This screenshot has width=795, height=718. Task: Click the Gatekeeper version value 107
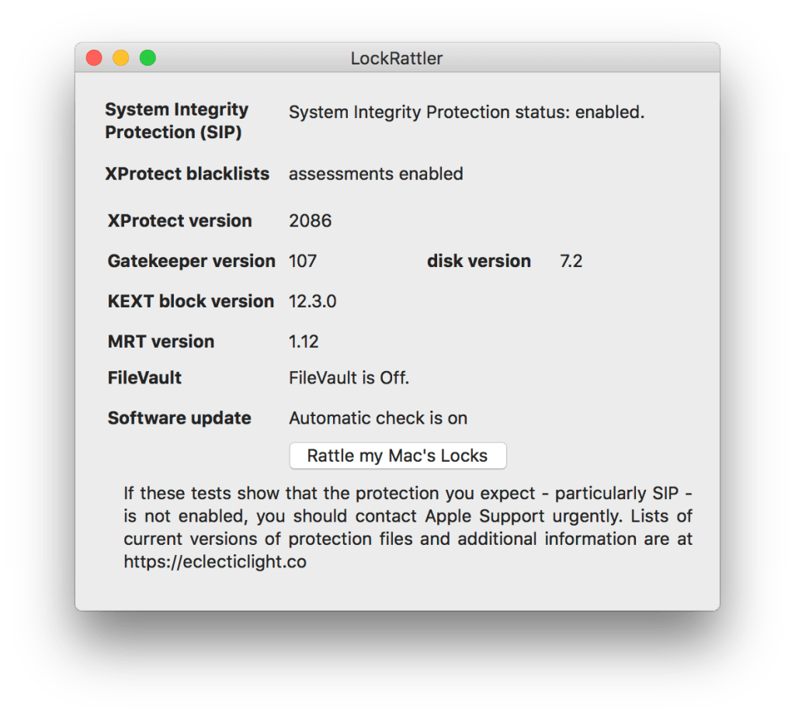coord(303,261)
